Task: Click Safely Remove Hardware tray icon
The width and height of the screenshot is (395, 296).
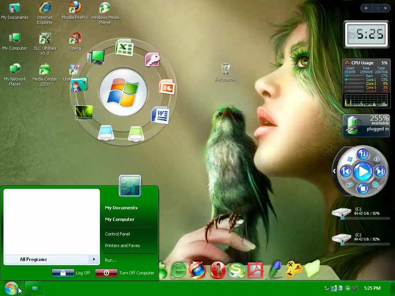Action: pos(327,288)
